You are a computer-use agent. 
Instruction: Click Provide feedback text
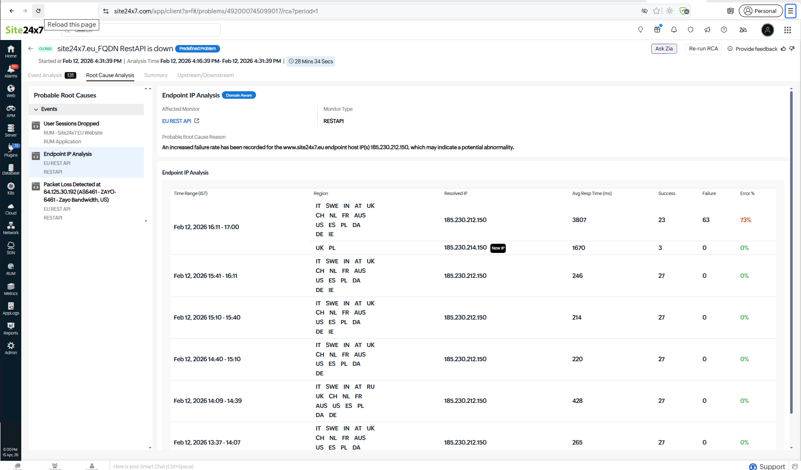[x=756, y=49]
